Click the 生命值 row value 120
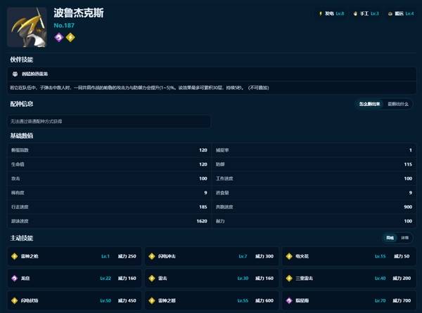The height and width of the screenshot is (313, 422). 203,164
